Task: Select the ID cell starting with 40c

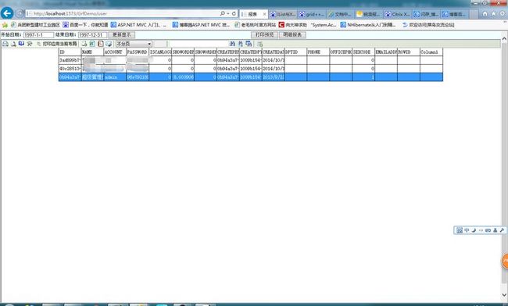Action: (70, 69)
